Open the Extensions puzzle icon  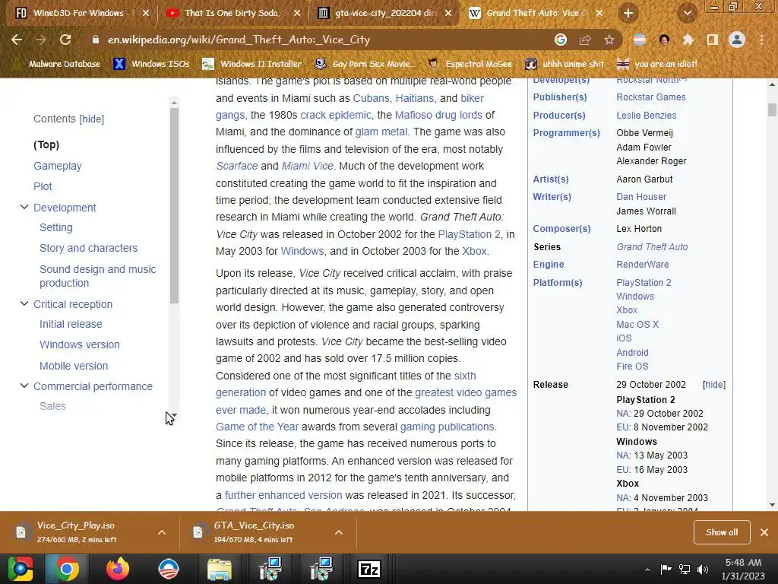pyautogui.click(x=688, y=40)
